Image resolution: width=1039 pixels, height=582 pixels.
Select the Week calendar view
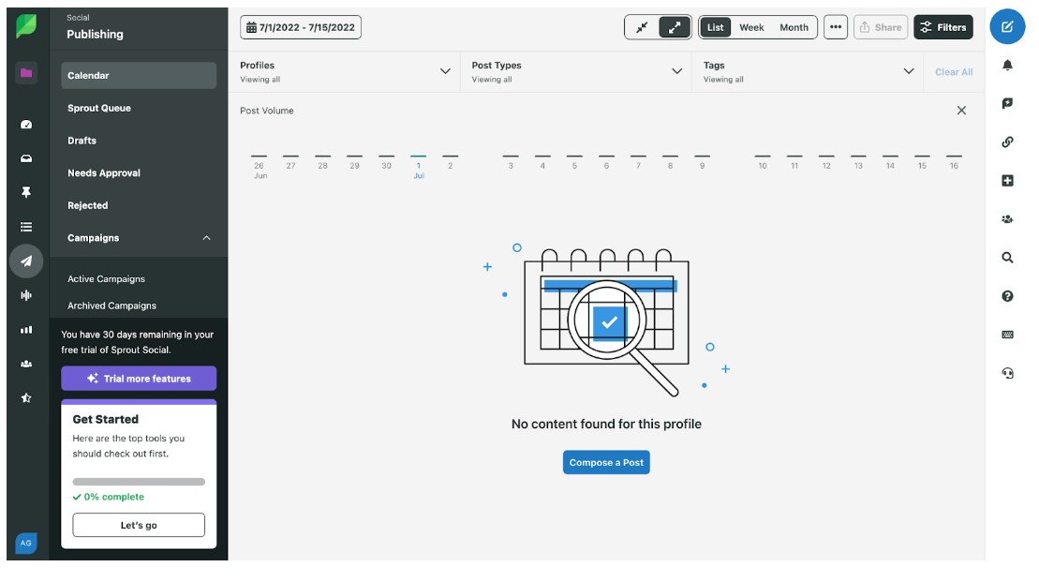click(x=751, y=27)
